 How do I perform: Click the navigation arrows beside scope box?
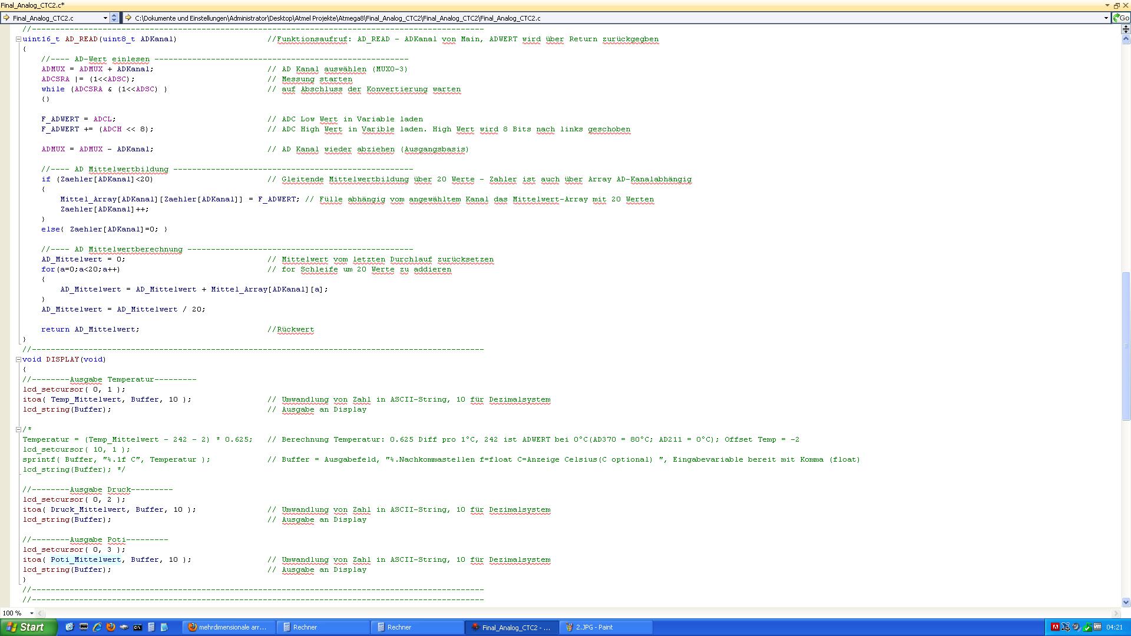(114, 18)
